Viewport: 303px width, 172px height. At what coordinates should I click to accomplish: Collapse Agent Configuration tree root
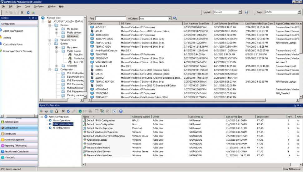(42, 117)
